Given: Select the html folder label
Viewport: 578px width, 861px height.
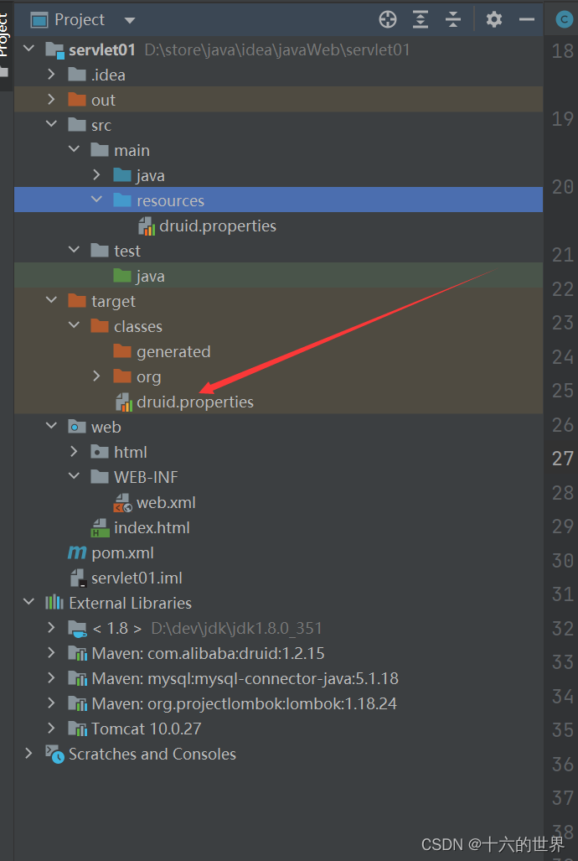Looking at the screenshot, I should click(x=131, y=453).
